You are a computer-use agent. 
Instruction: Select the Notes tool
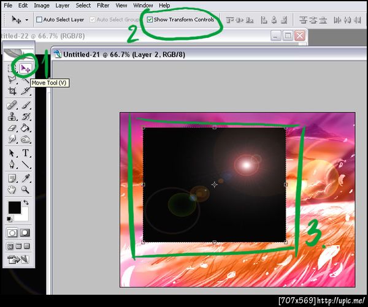click(x=12, y=178)
